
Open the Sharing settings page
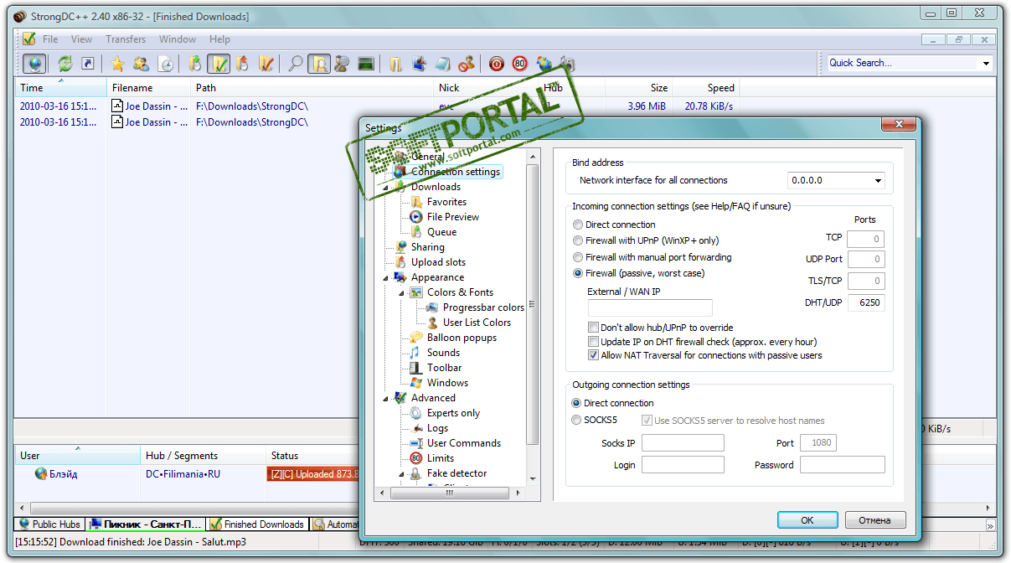click(427, 247)
